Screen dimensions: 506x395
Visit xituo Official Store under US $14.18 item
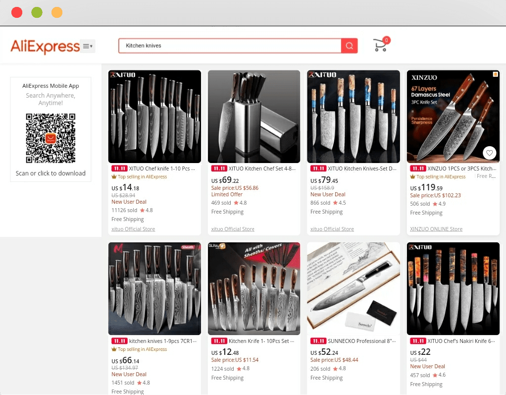click(x=133, y=229)
